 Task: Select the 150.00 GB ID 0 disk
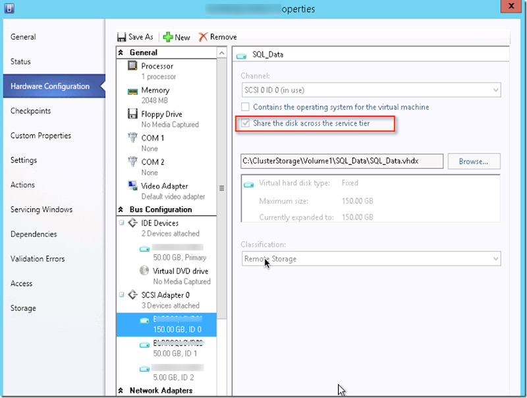click(167, 325)
